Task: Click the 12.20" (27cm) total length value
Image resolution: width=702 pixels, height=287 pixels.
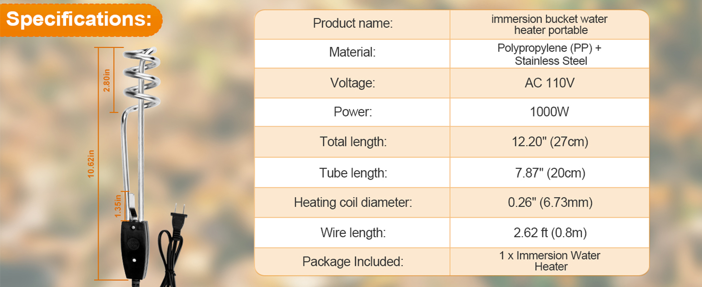Action: click(x=550, y=142)
